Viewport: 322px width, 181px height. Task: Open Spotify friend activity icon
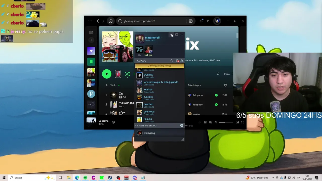point(208,21)
